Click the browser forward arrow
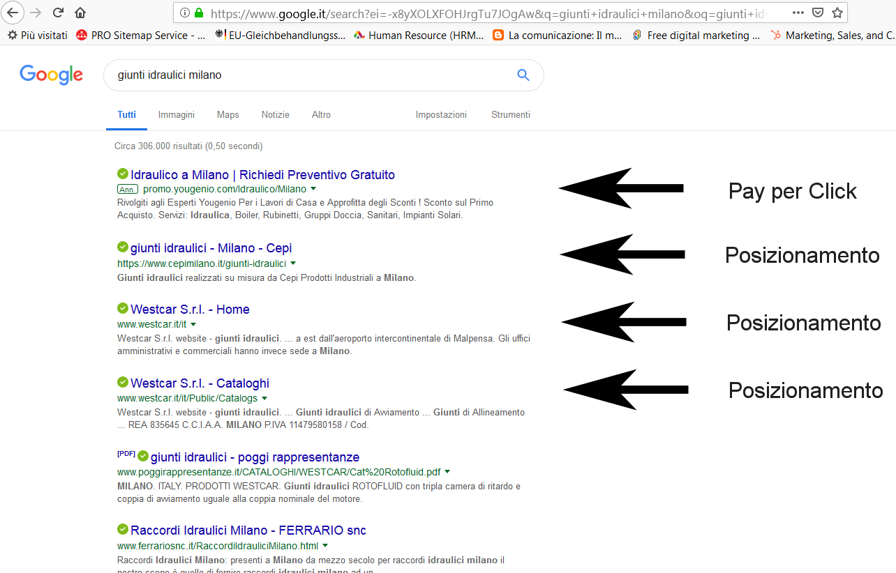896x573 pixels. coord(36,13)
